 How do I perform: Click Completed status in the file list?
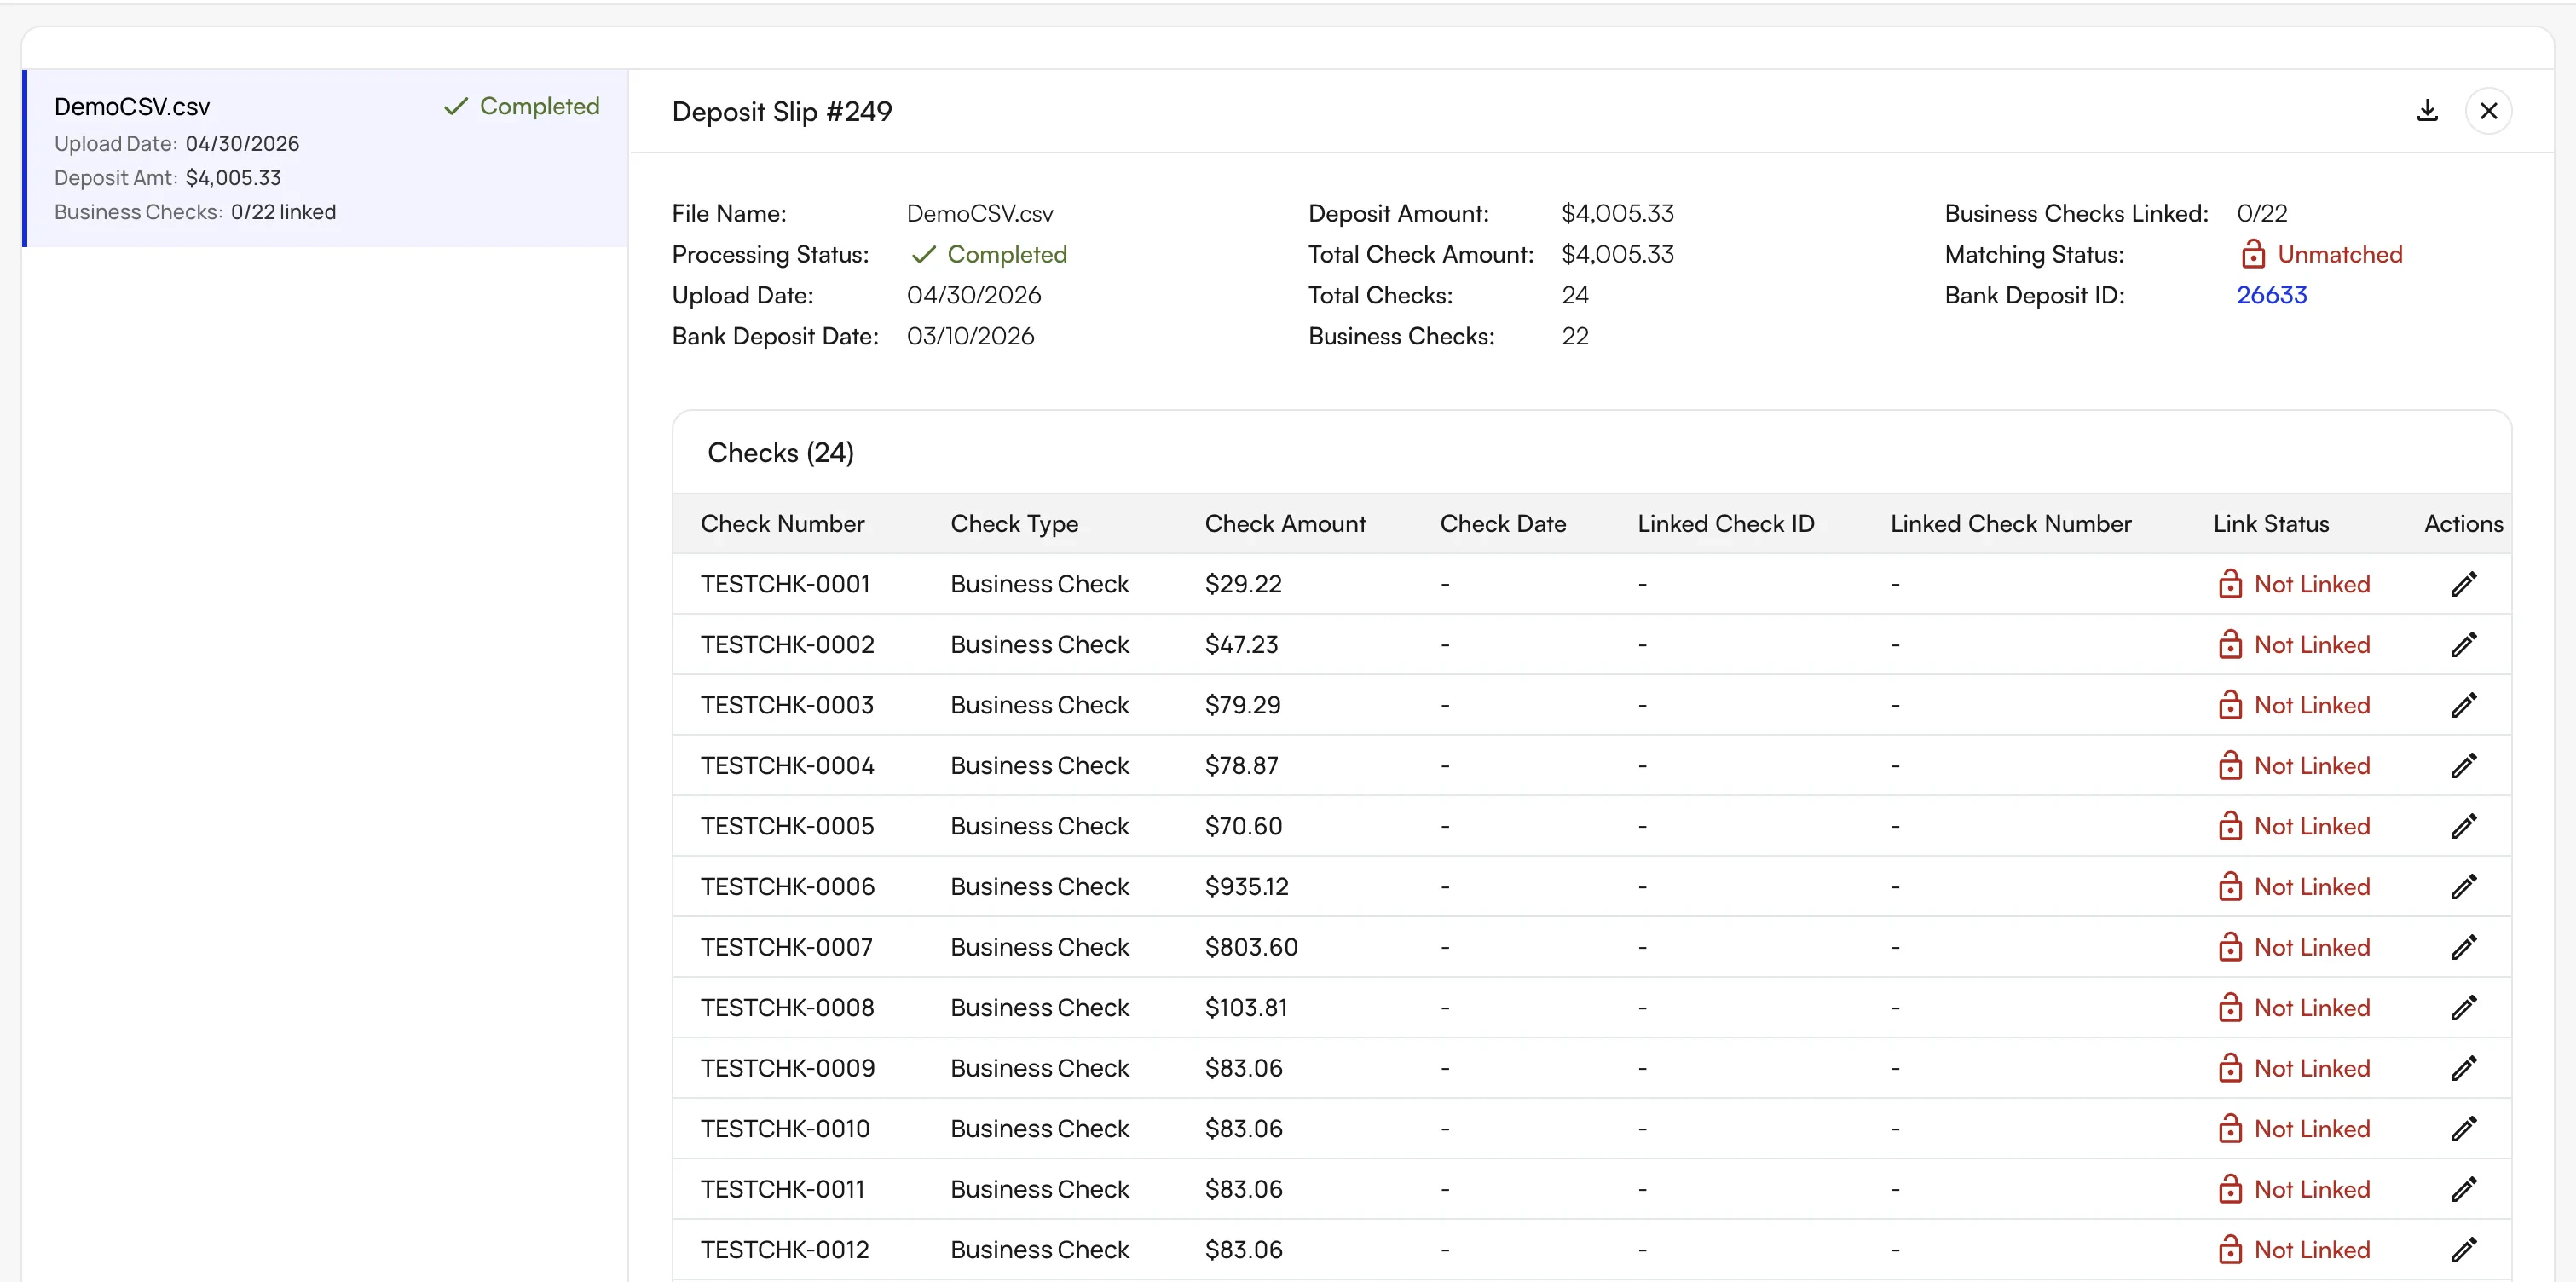(x=521, y=106)
